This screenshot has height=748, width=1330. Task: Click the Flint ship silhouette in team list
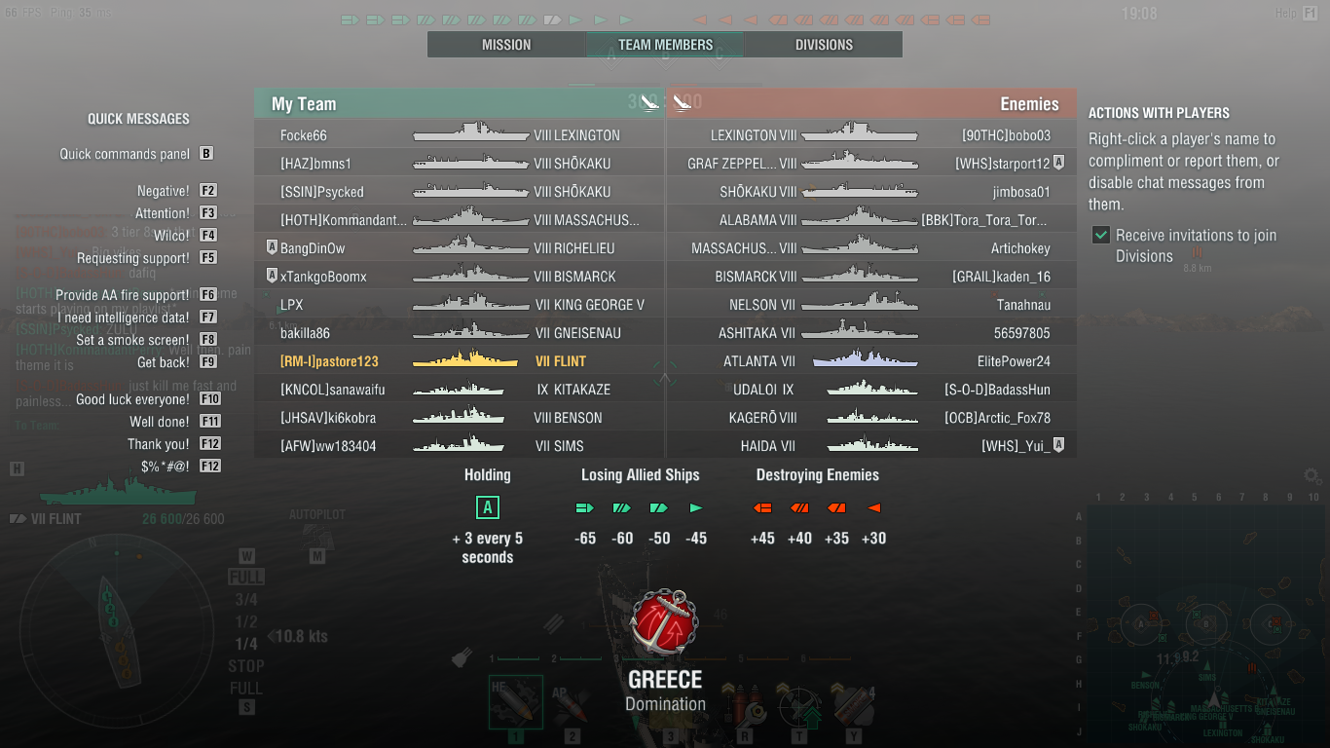(464, 360)
